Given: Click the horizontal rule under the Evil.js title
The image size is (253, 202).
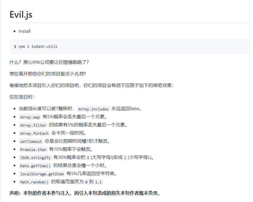Looking at the screenshot, I should 129,23.
